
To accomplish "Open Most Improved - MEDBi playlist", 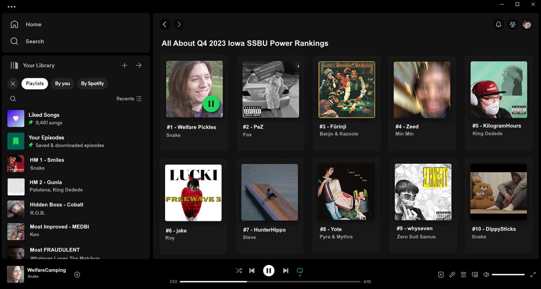I will click(76, 231).
